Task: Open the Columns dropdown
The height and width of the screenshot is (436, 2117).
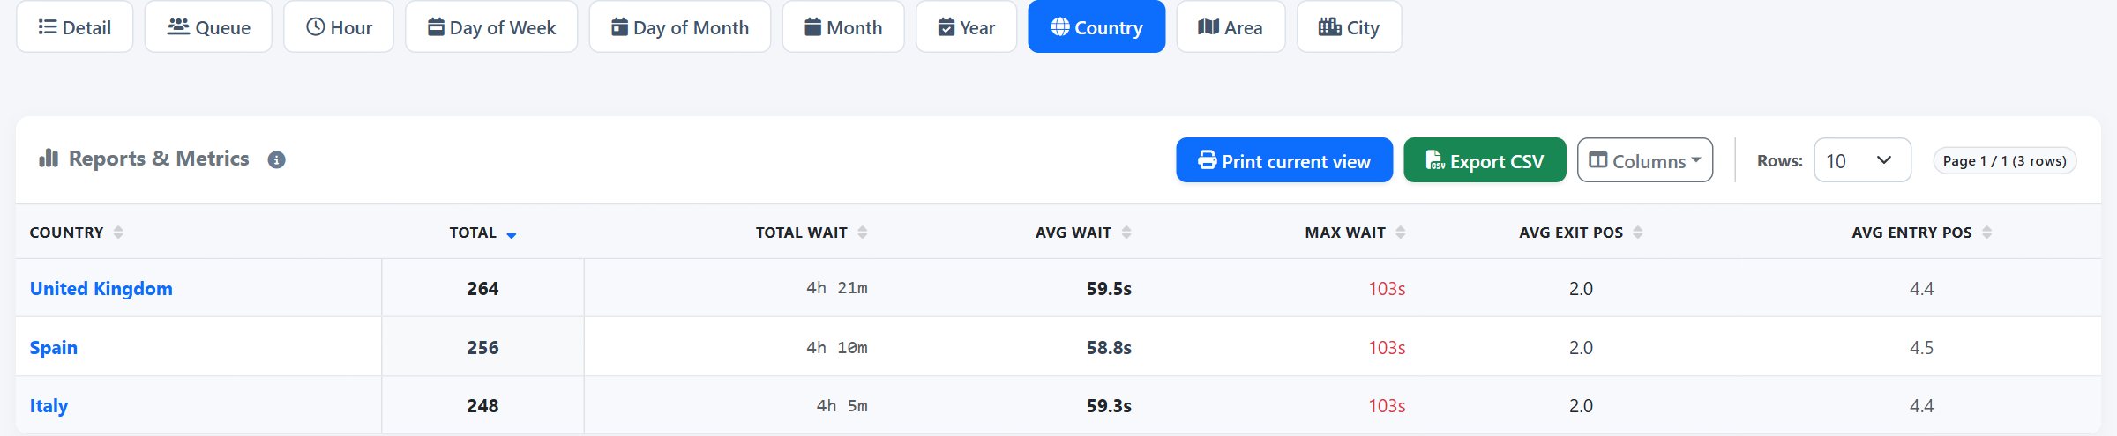Action: click(x=1645, y=160)
